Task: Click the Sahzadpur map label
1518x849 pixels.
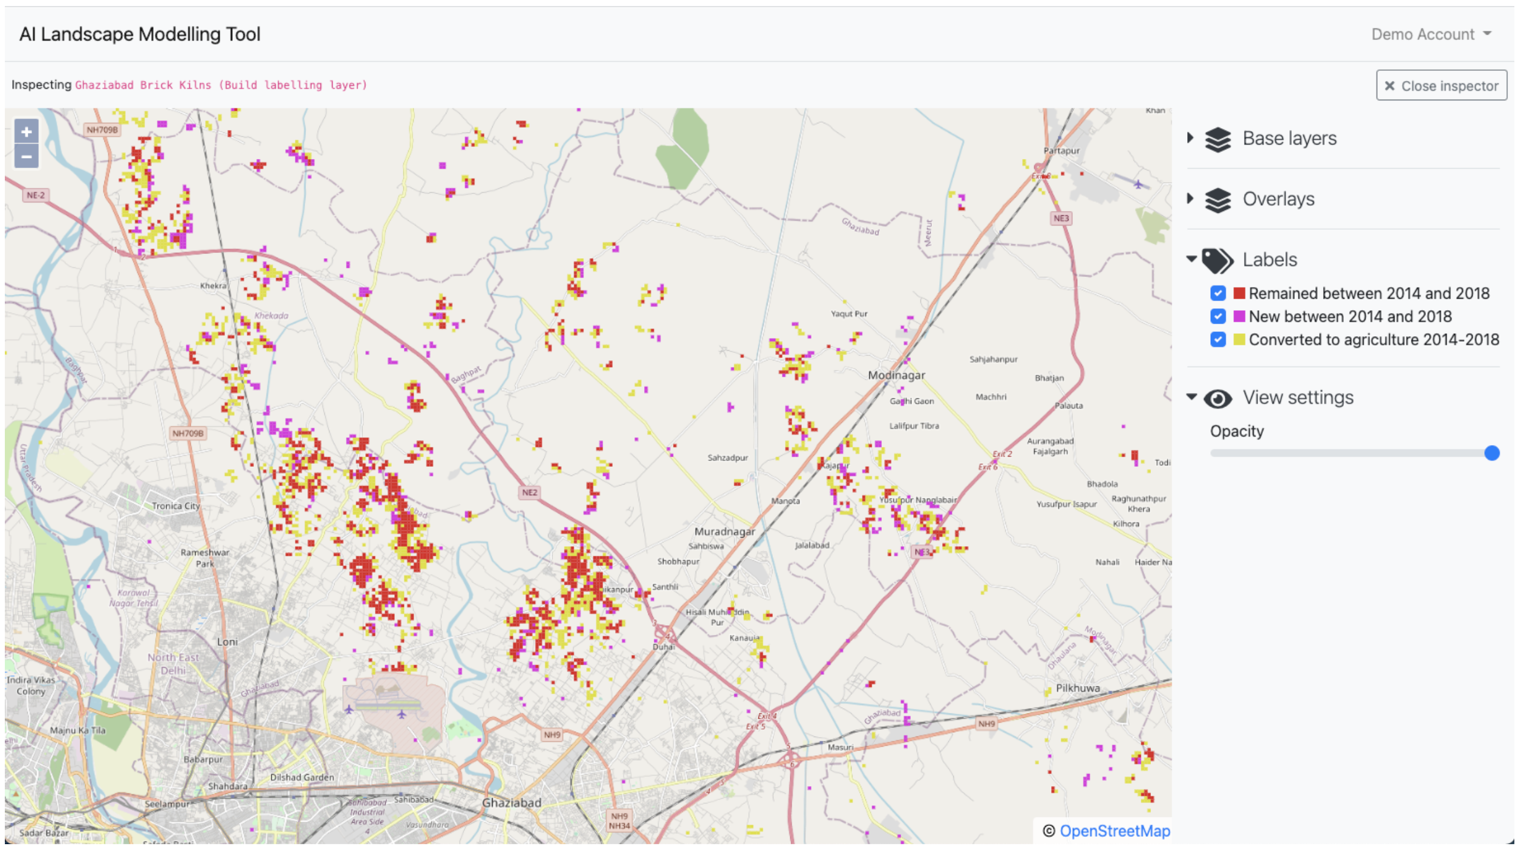Action: 728,458
